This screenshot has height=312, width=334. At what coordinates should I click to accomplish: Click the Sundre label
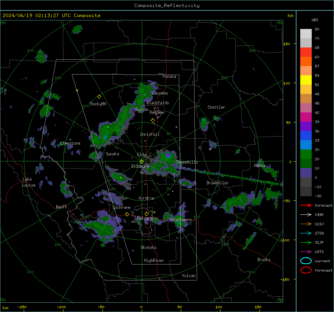coord(112,154)
